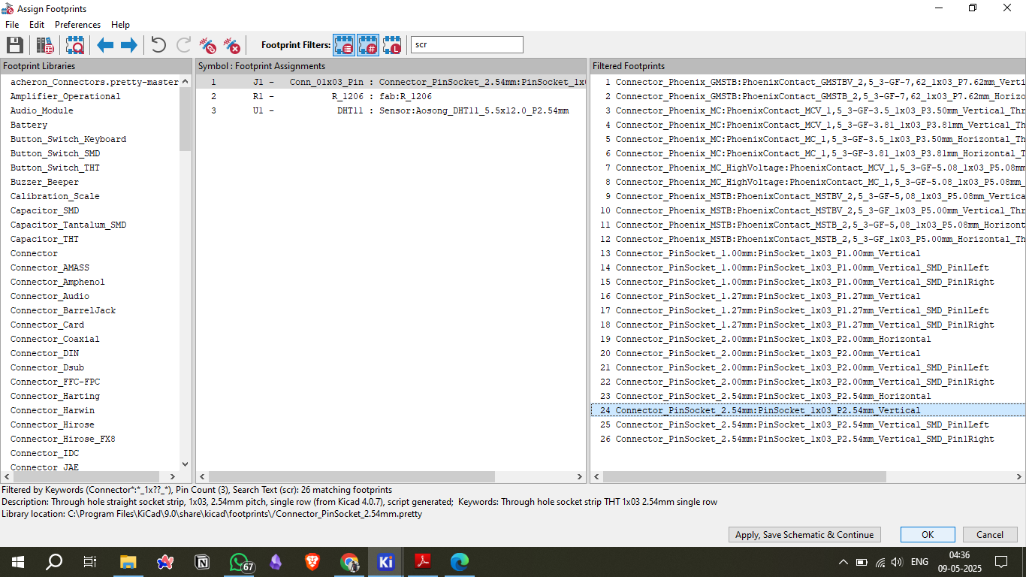Delete all footprint associations
The height and width of the screenshot is (577, 1026).
[232, 45]
